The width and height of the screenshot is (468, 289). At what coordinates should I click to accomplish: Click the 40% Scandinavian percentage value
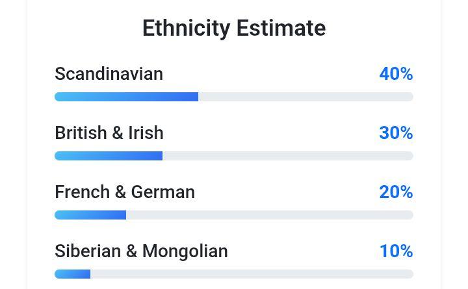tap(396, 74)
